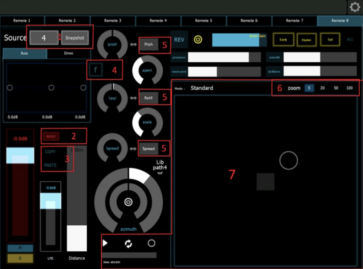Viewport: 363px width, 269px height.
Task: Click the presence slider bar
Action: [224, 57]
